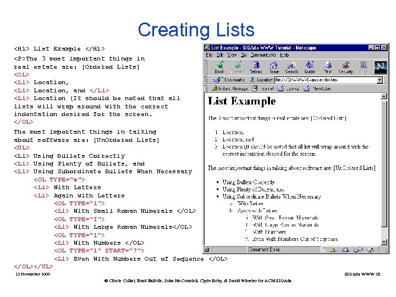Click the Netscape N logo
This screenshot has height=297, width=396.
(x=381, y=67)
